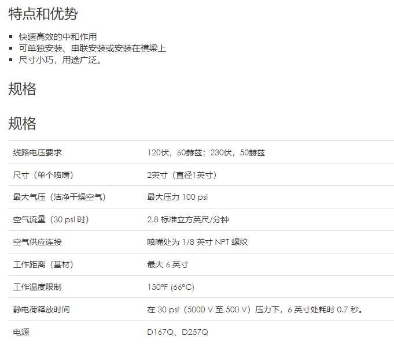
Task: Click the 空气流量（30 psi 时） label
Action: point(51,220)
